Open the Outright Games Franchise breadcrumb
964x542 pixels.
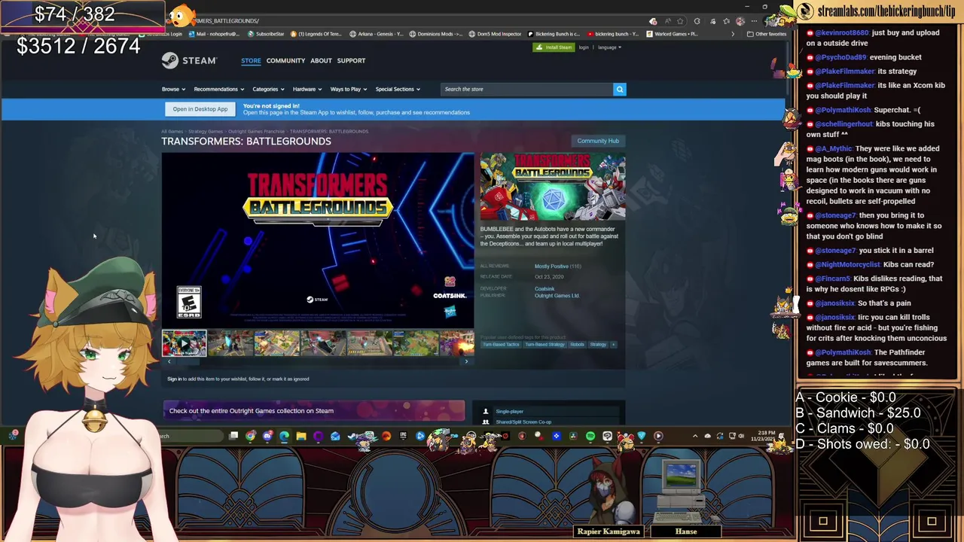(x=256, y=132)
